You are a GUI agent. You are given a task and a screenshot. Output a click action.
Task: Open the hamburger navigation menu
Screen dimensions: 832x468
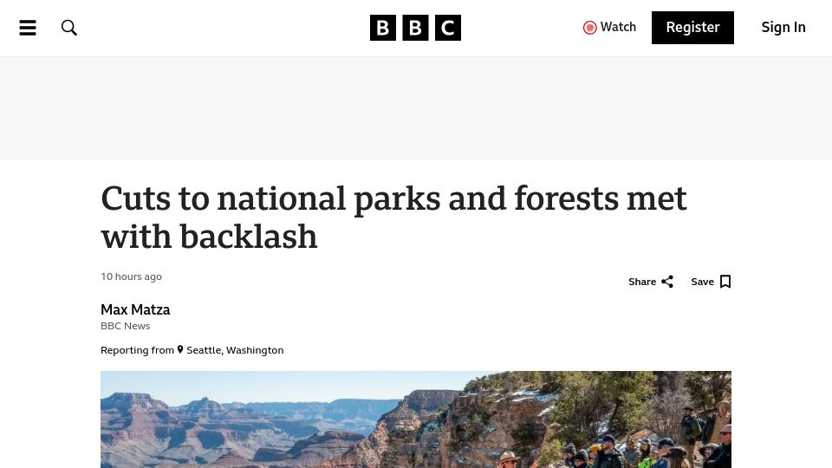(x=28, y=28)
